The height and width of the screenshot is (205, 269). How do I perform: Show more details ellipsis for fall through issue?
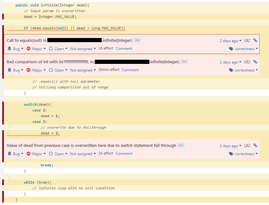[x=181, y=145]
